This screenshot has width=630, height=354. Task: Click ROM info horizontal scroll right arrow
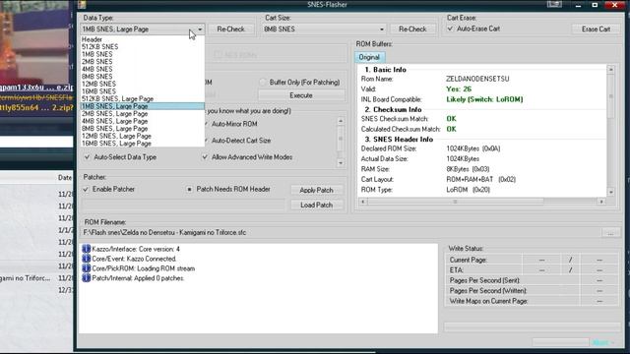(x=601, y=202)
